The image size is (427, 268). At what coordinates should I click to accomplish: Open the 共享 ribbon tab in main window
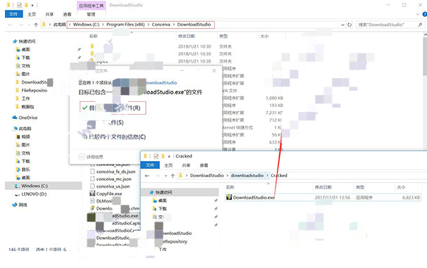(x=49, y=14)
